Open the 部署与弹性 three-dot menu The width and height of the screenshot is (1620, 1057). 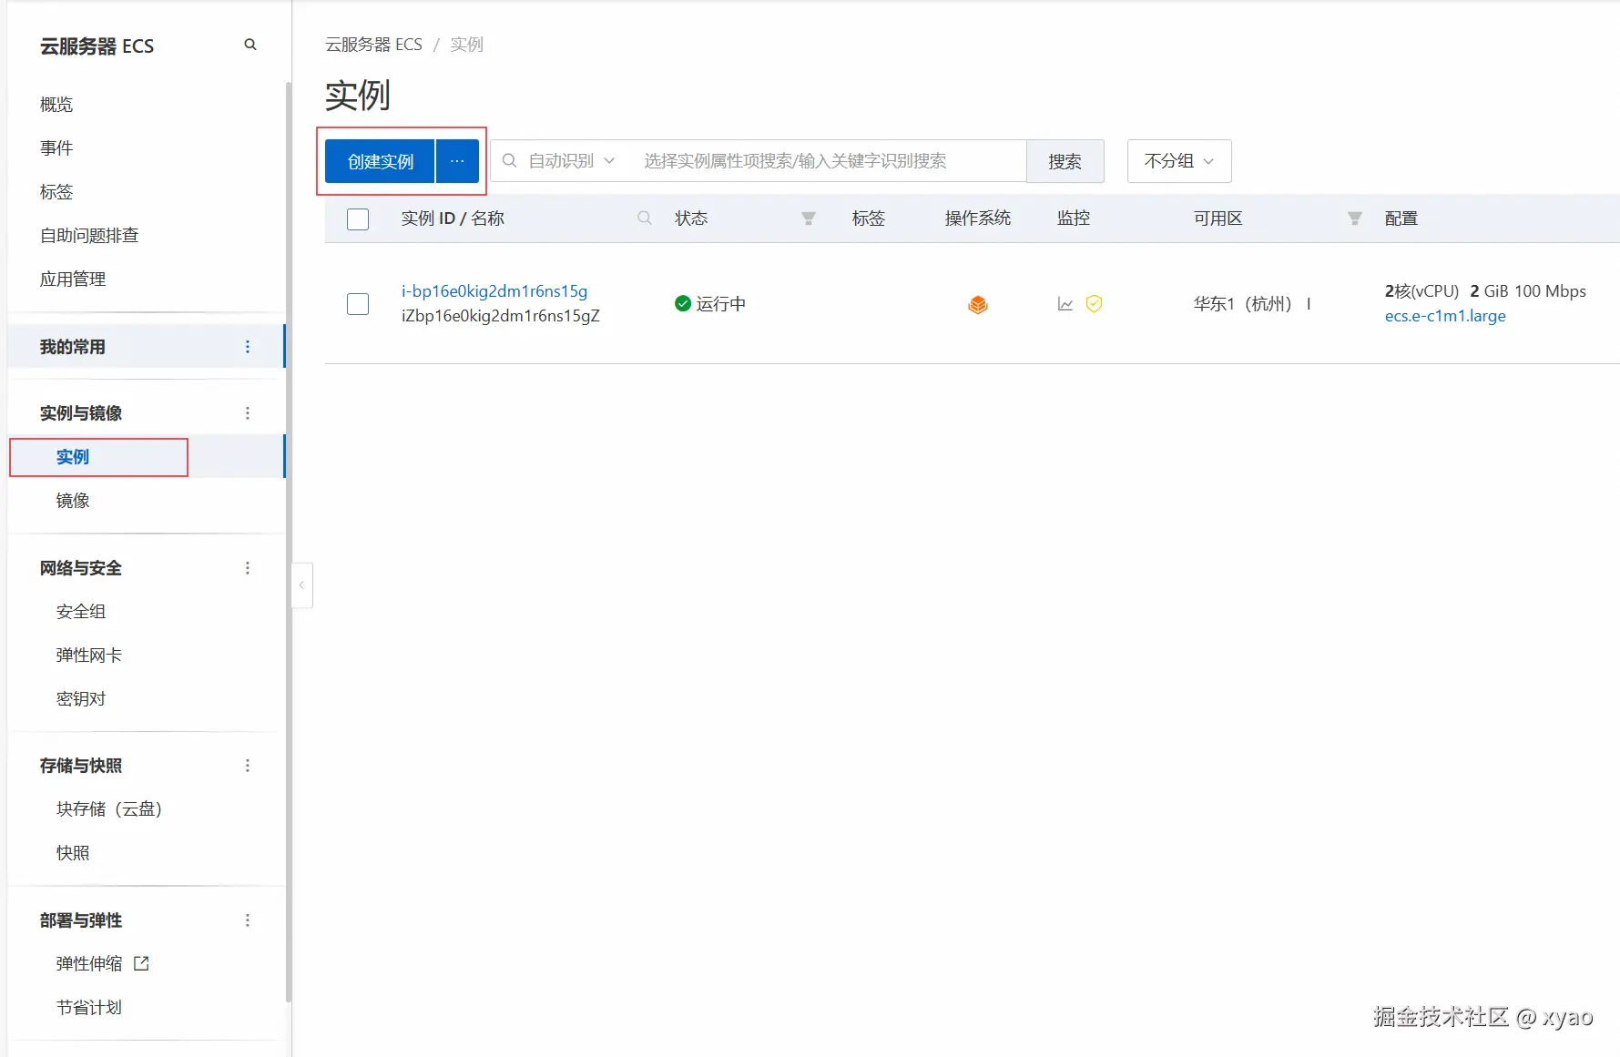tap(248, 920)
